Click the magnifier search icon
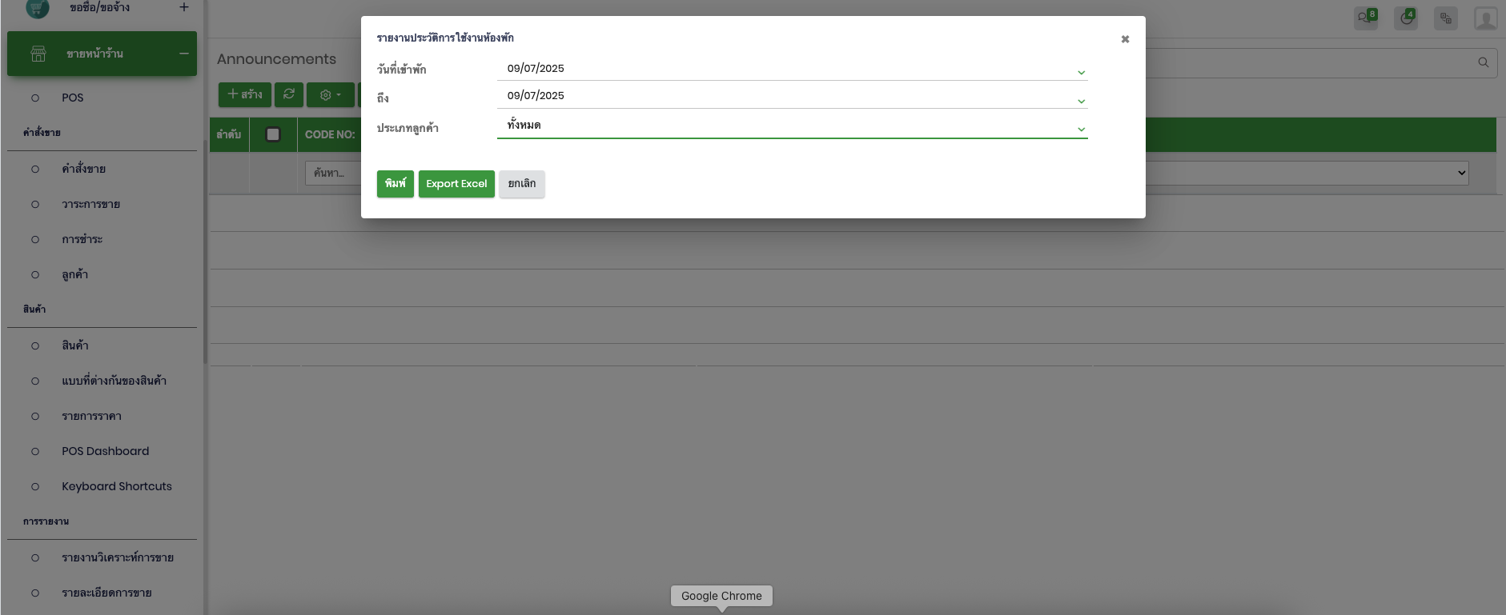Screen dimensions: 1506x615 pyautogui.click(x=1483, y=62)
